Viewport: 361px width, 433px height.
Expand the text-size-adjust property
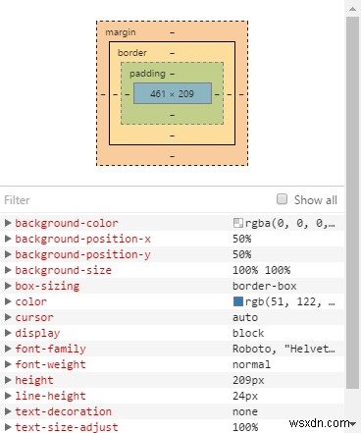(x=8, y=427)
